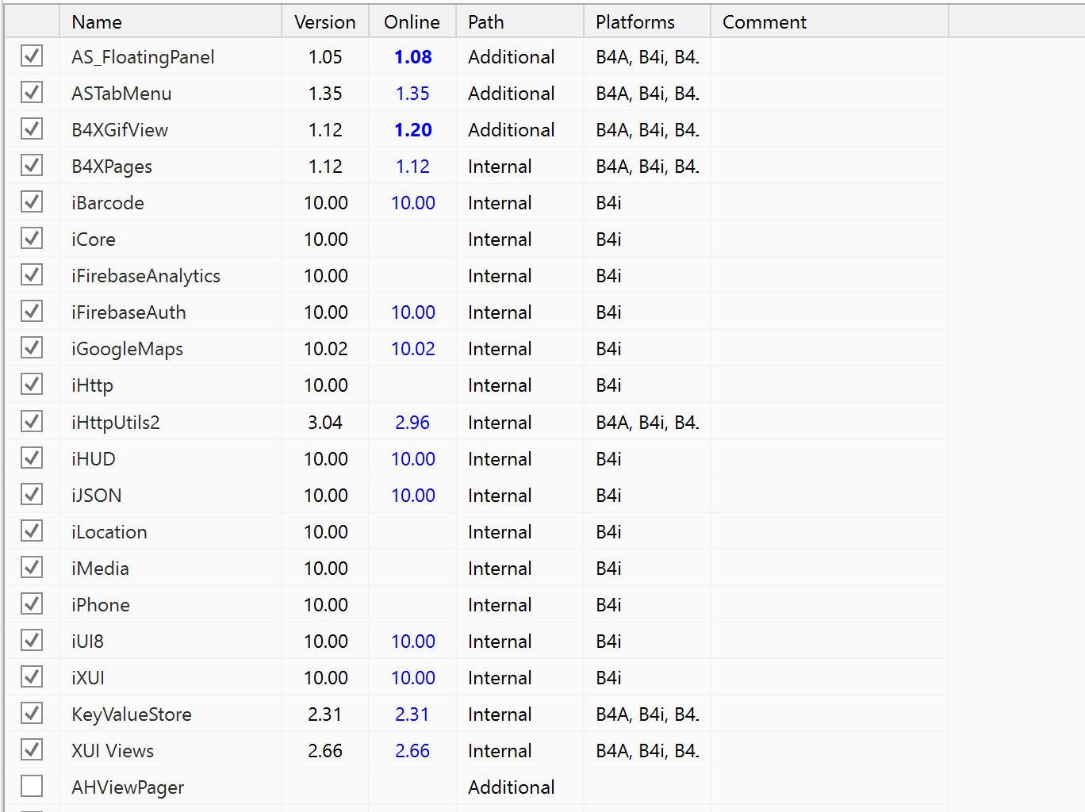Sort by the Platforms column header
This screenshot has width=1085, height=812.
point(647,21)
